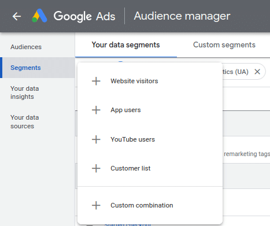
Task: Select the plus icon beside Website visitors
Action: pyautogui.click(x=96, y=81)
